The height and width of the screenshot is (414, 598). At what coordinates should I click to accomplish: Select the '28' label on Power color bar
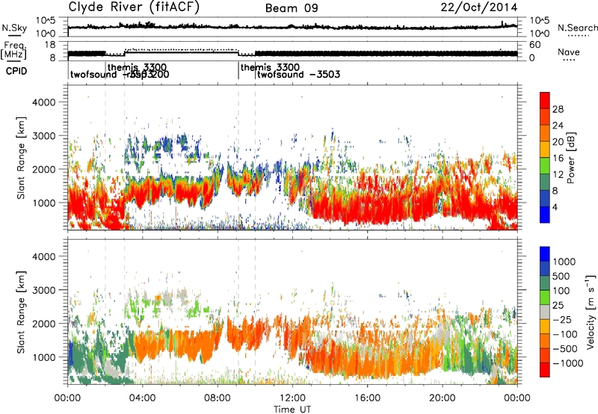click(x=558, y=109)
